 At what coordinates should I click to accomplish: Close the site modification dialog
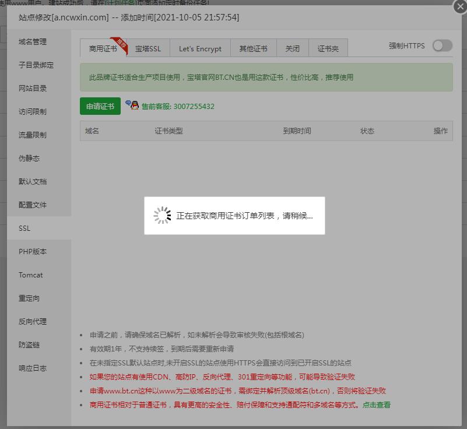[x=460, y=6]
